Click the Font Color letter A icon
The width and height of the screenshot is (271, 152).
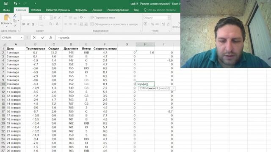click(x=57, y=24)
